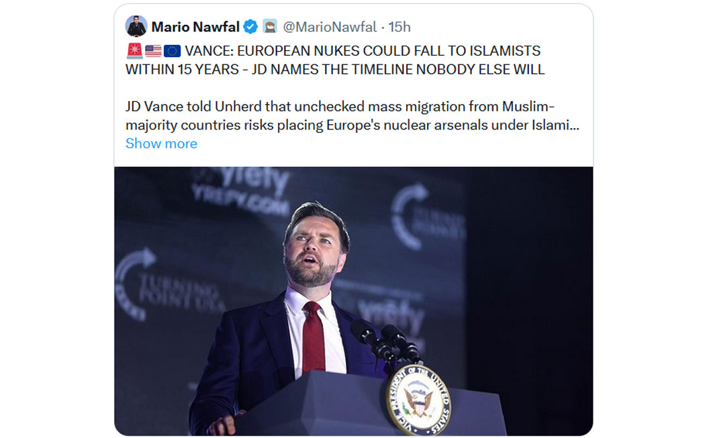
Task: Click the 15h post timestamp
Action: point(400,27)
